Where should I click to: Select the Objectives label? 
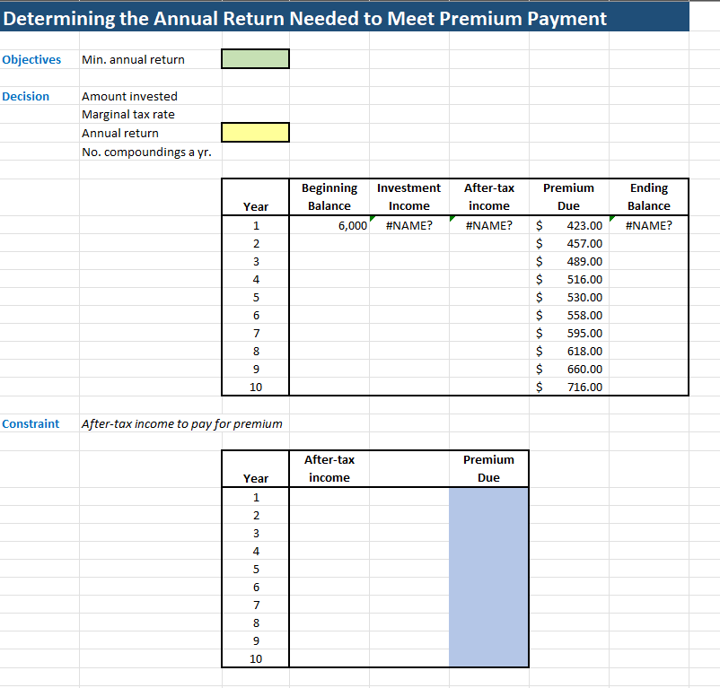pos(30,58)
